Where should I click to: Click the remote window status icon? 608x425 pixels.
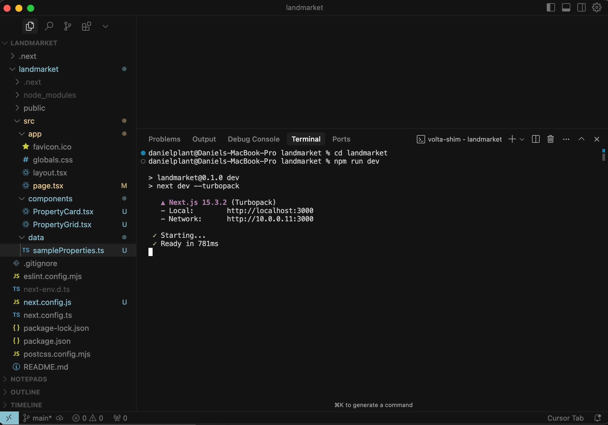click(9, 418)
